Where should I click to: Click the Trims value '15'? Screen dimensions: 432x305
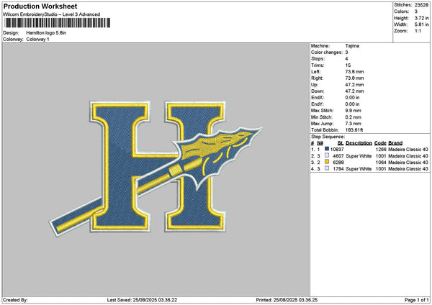pyautogui.click(x=348, y=65)
